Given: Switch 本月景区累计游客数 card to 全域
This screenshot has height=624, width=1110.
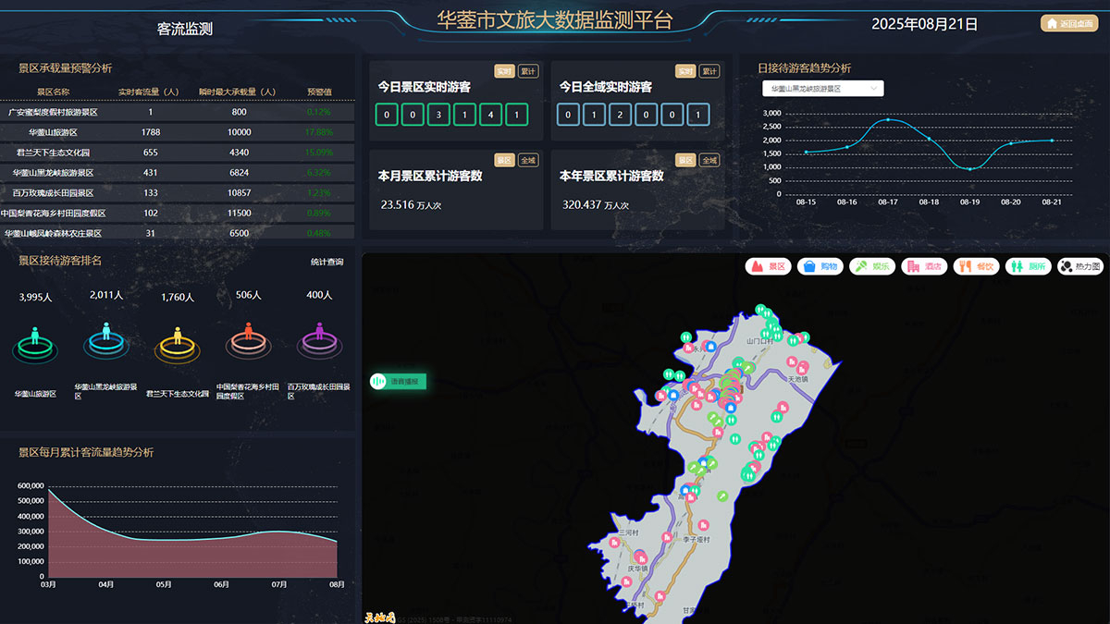Looking at the screenshot, I should click(x=528, y=160).
